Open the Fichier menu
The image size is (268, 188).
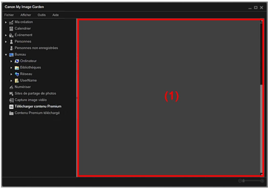8,15
